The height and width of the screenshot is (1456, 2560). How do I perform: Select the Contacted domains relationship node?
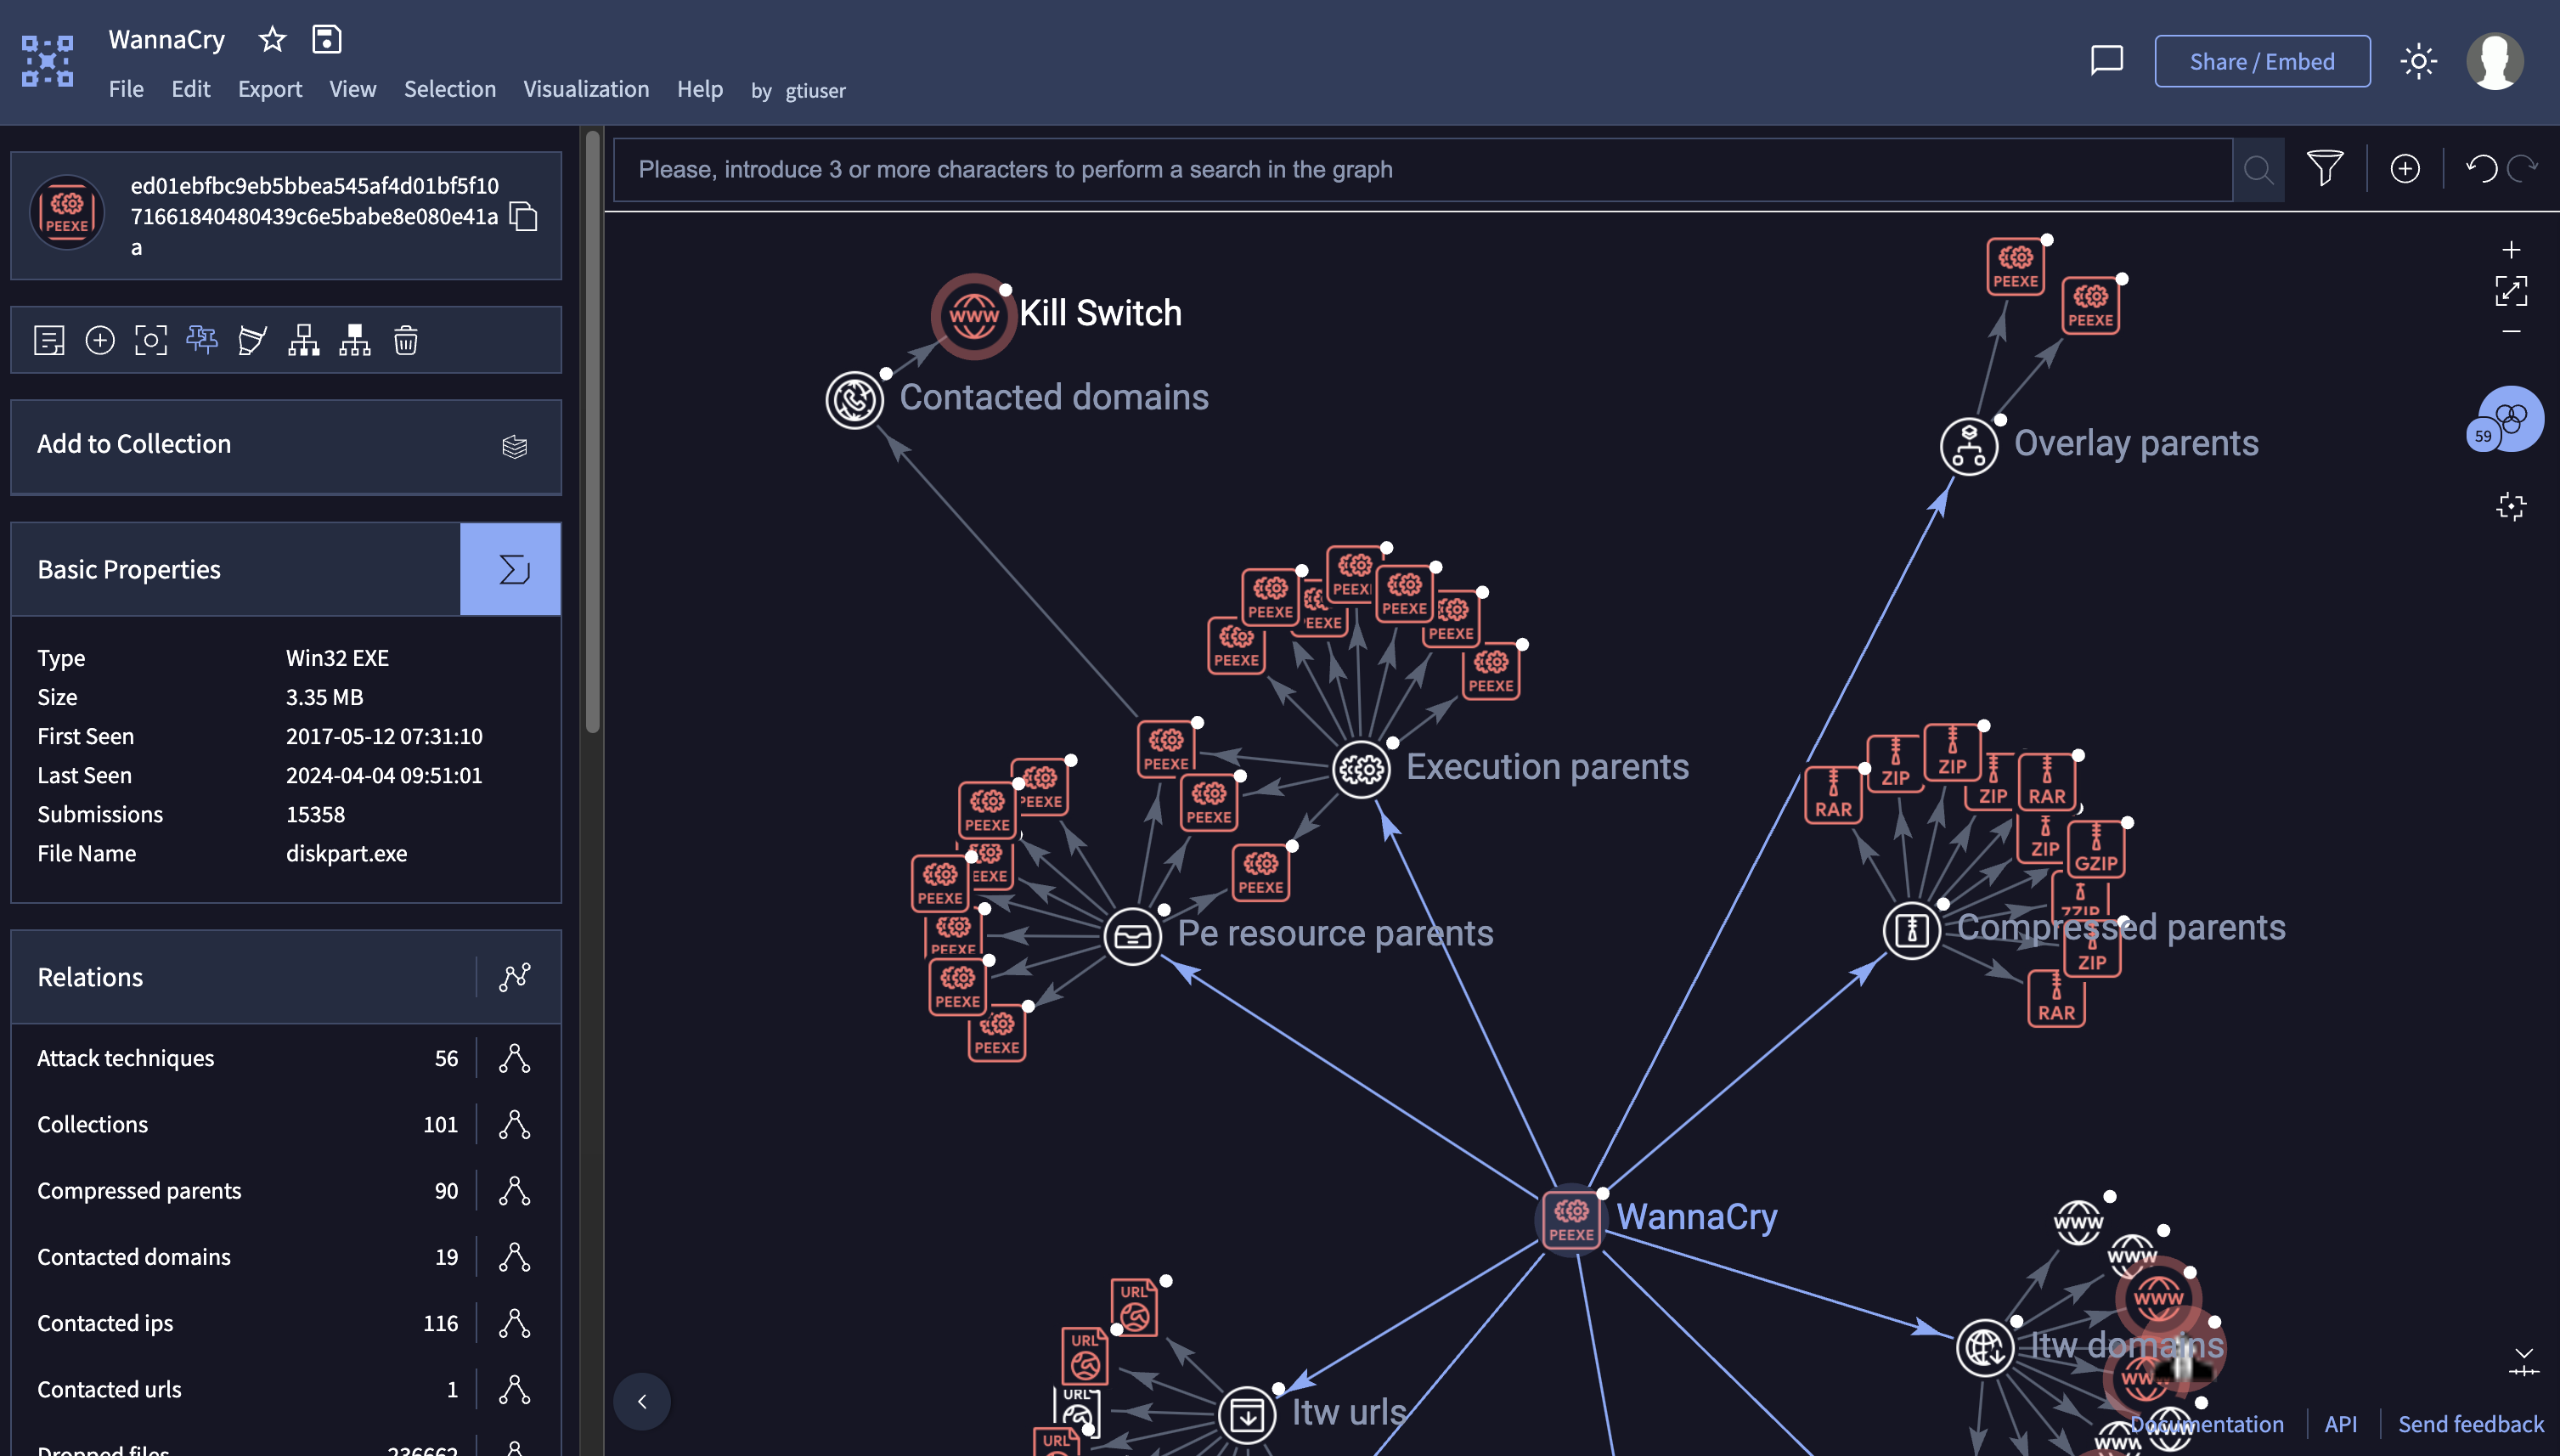[854, 400]
